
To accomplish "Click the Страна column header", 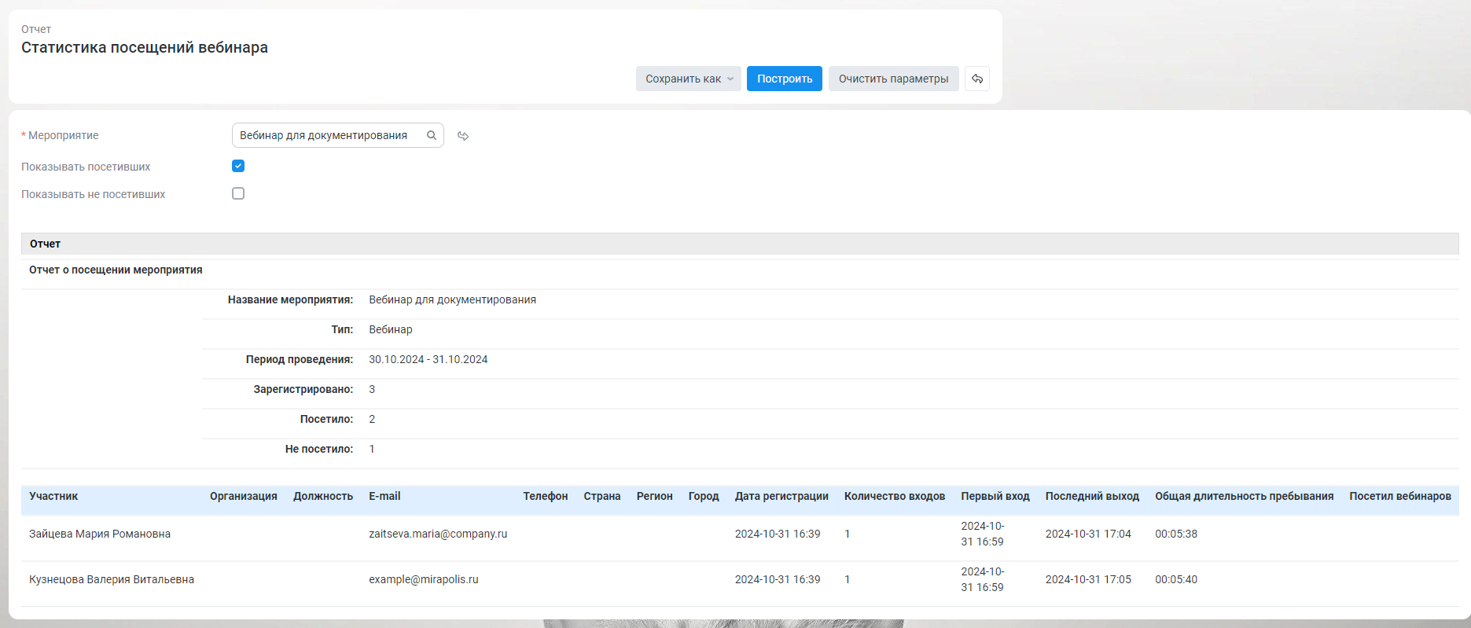I will click(x=602, y=496).
